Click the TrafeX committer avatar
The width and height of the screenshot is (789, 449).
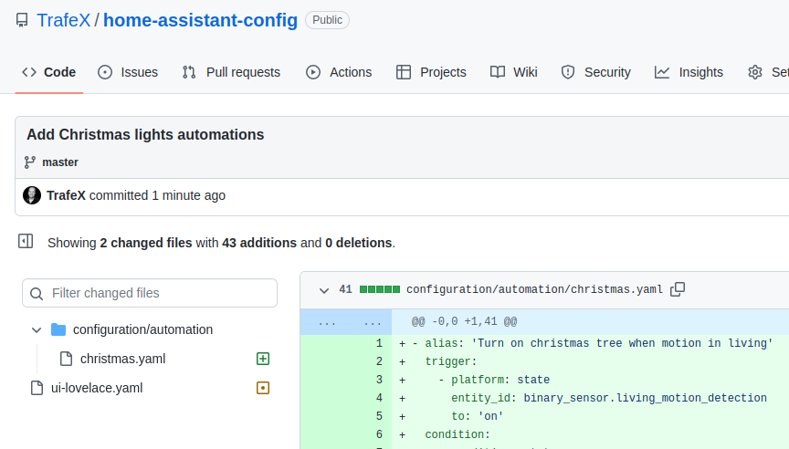pos(32,195)
